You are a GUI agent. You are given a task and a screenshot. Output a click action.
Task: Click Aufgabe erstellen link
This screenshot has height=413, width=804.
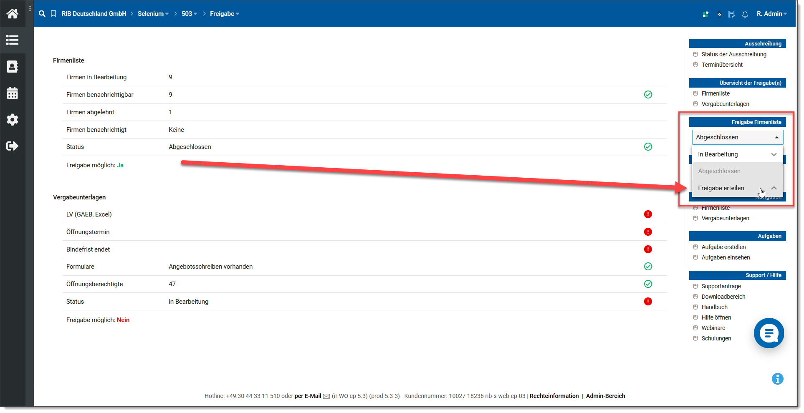coord(723,247)
